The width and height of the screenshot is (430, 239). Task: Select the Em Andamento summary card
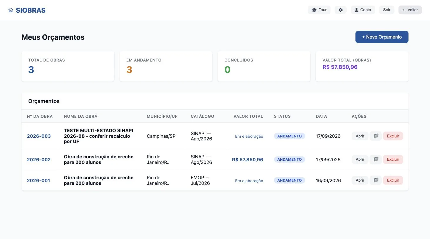pyautogui.click(x=166, y=67)
